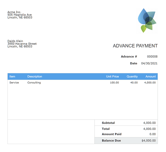Click the 'Date' label
This screenshot has height=152, width=166.
(x=134, y=63)
